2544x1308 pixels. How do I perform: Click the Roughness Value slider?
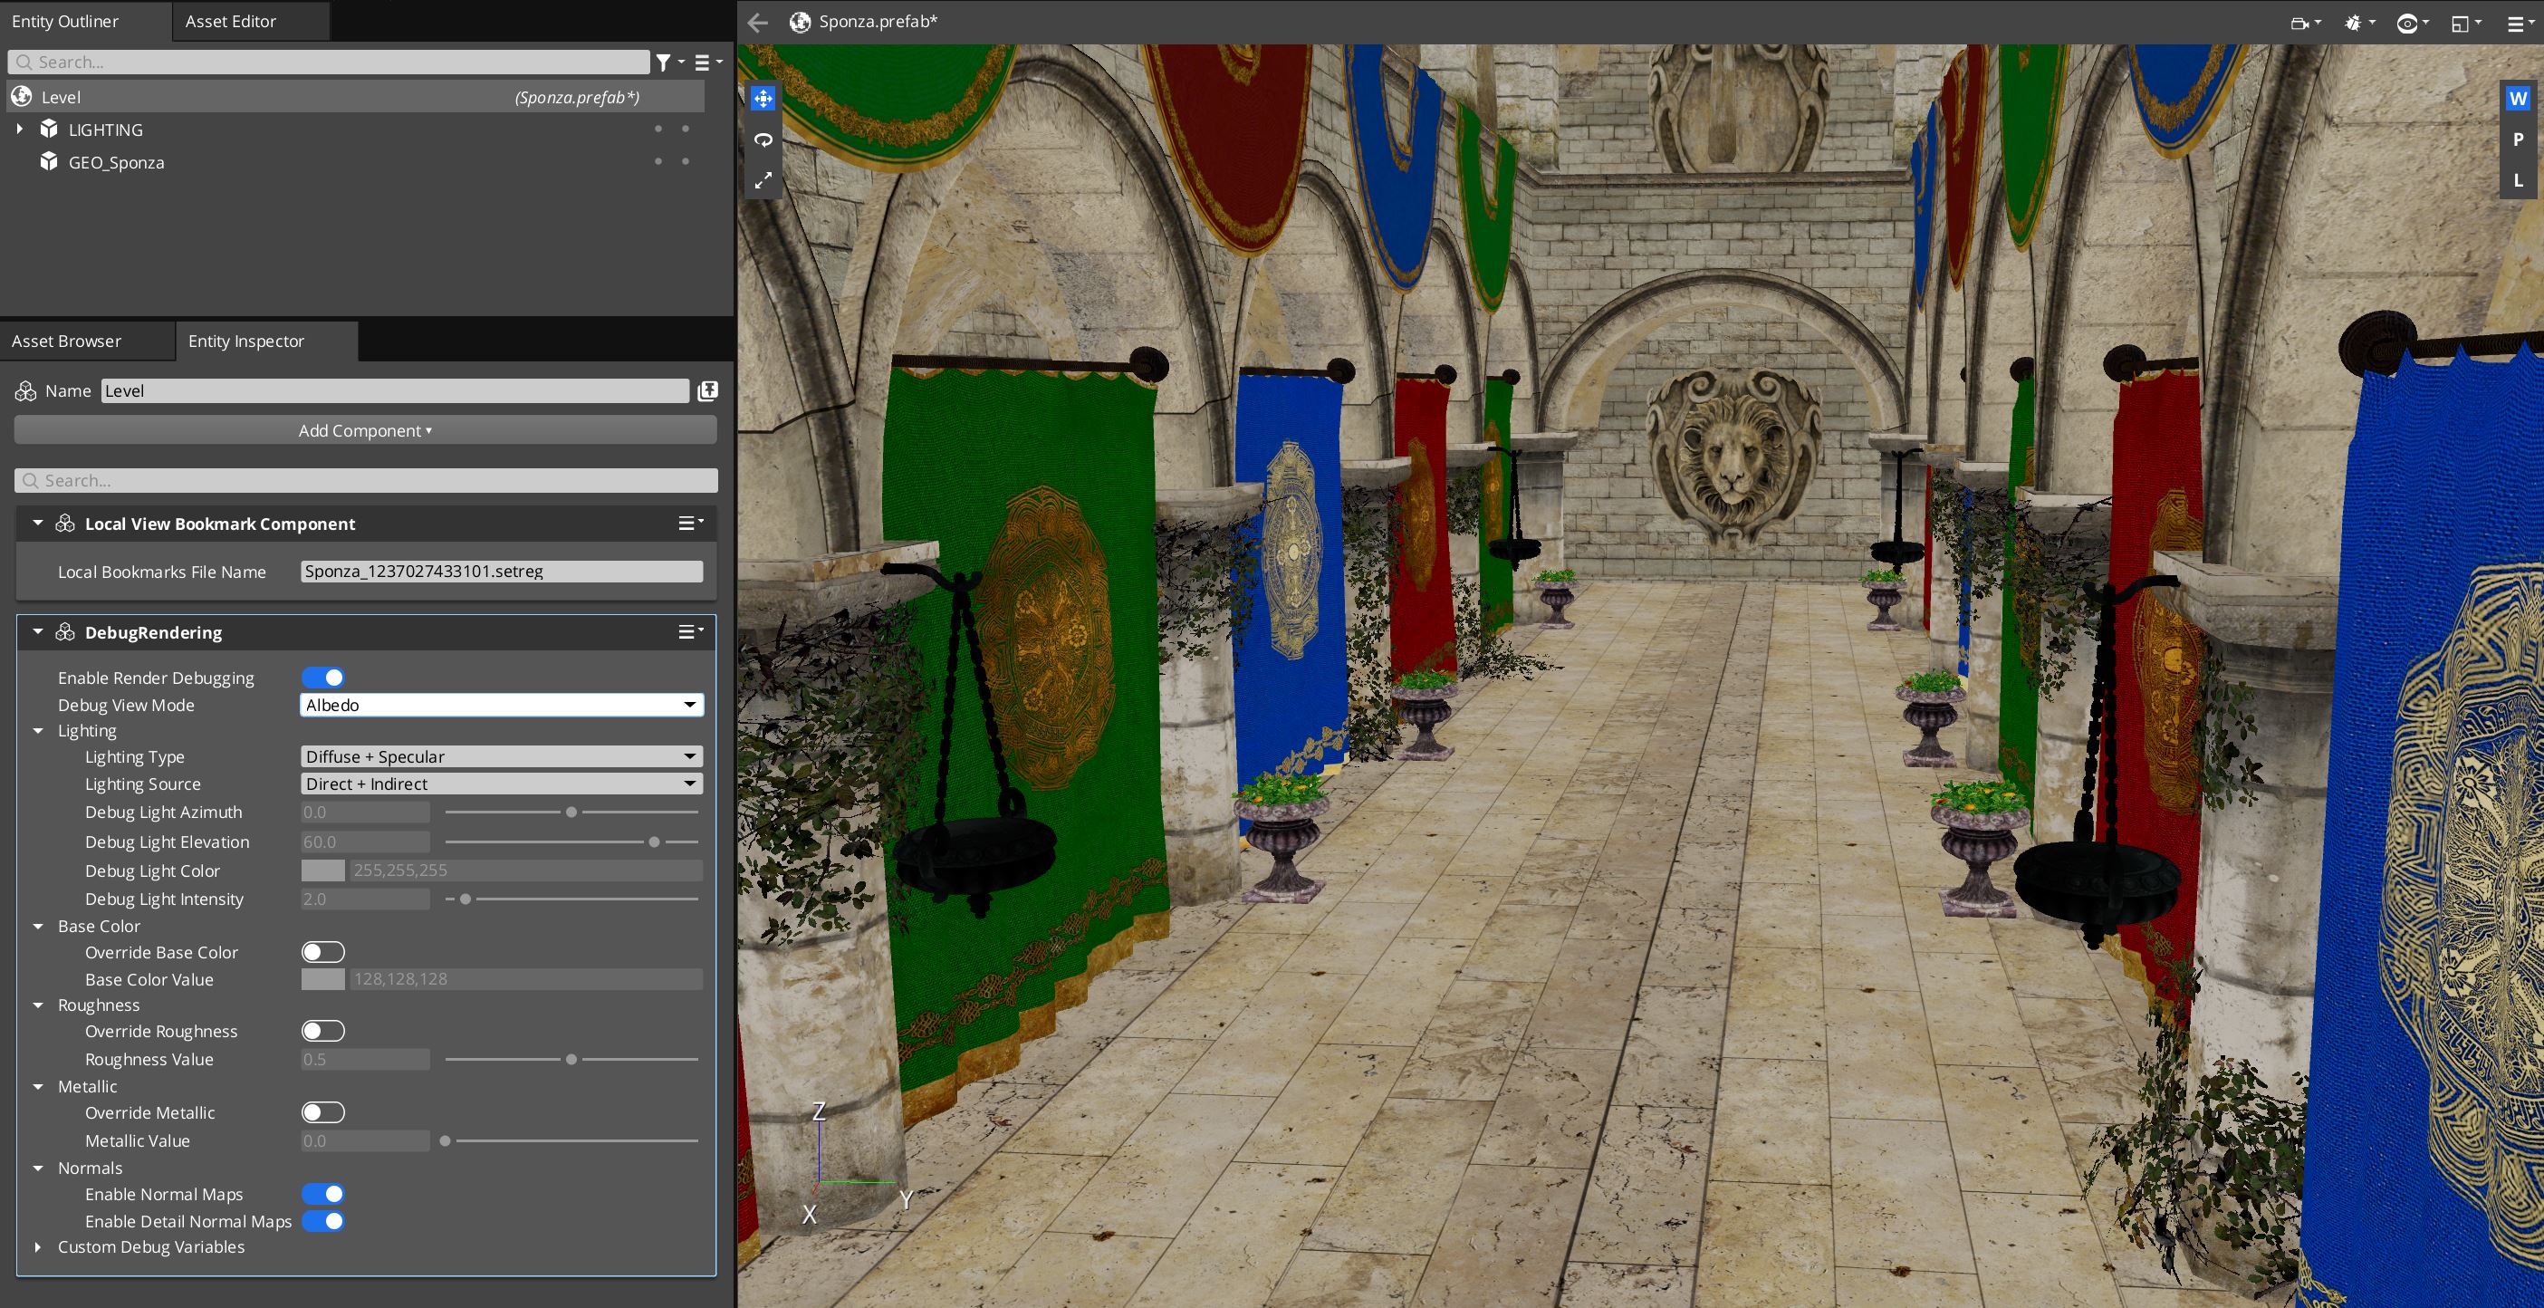pyautogui.click(x=571, y=1059)
